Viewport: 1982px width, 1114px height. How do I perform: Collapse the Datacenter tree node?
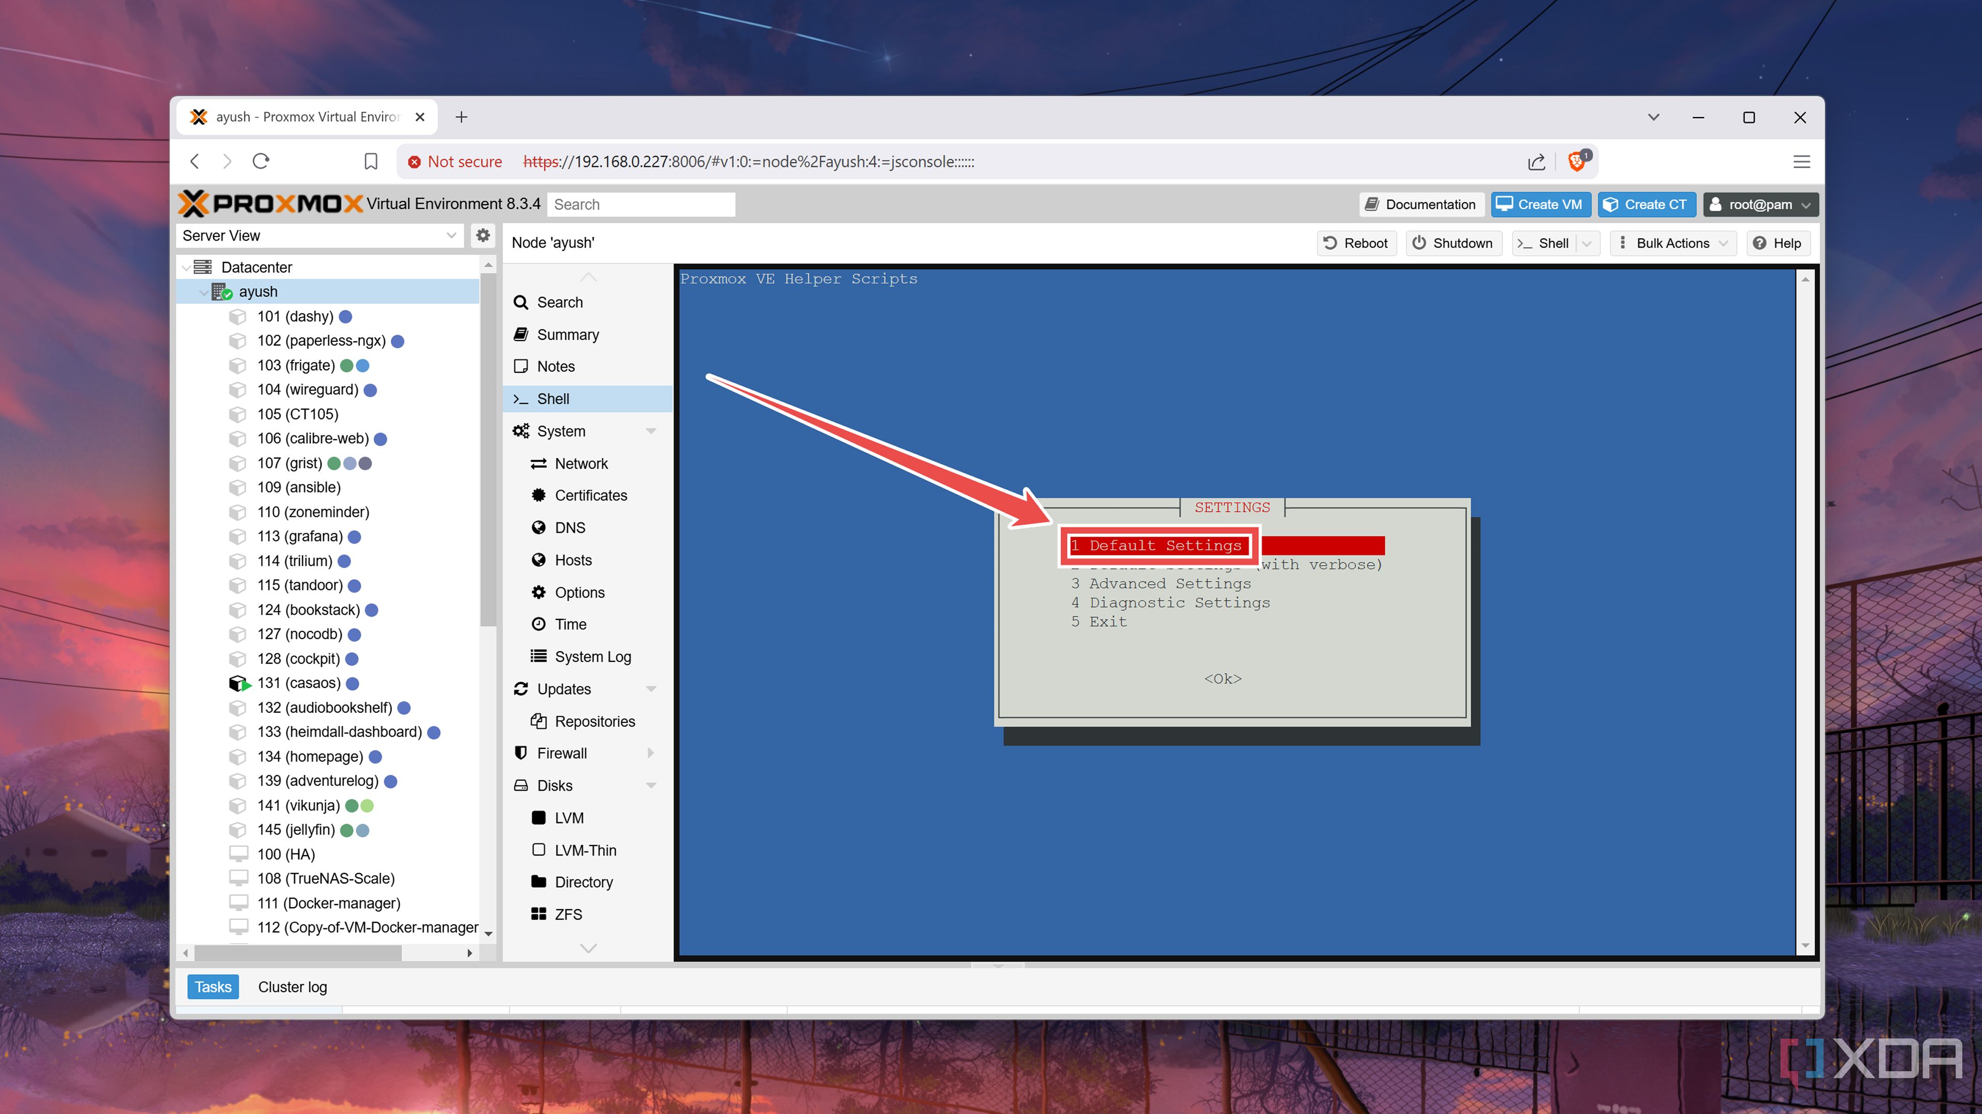click(186, 267)
